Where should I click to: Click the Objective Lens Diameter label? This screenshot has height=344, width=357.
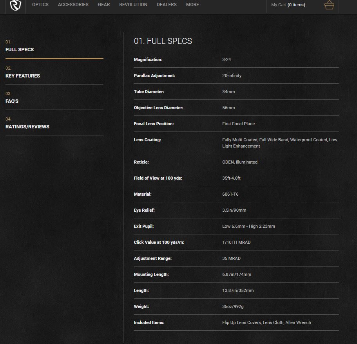click(158, 108)
